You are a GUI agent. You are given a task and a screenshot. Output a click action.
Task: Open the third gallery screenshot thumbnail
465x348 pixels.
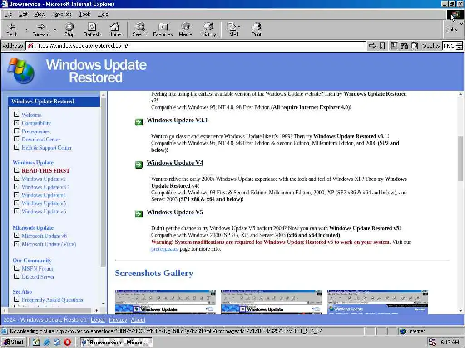pyautogui.click(x=377, y=302)
